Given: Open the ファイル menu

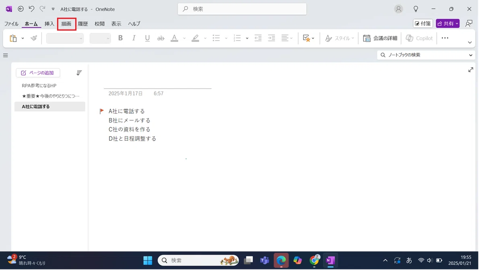Looking at the screenshot, I should pyautogui.click(x=11, y=24).
